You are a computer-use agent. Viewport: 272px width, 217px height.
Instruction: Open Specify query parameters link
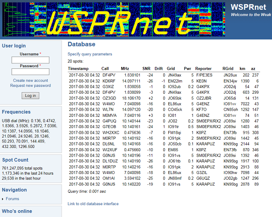[x=90, y=54]
